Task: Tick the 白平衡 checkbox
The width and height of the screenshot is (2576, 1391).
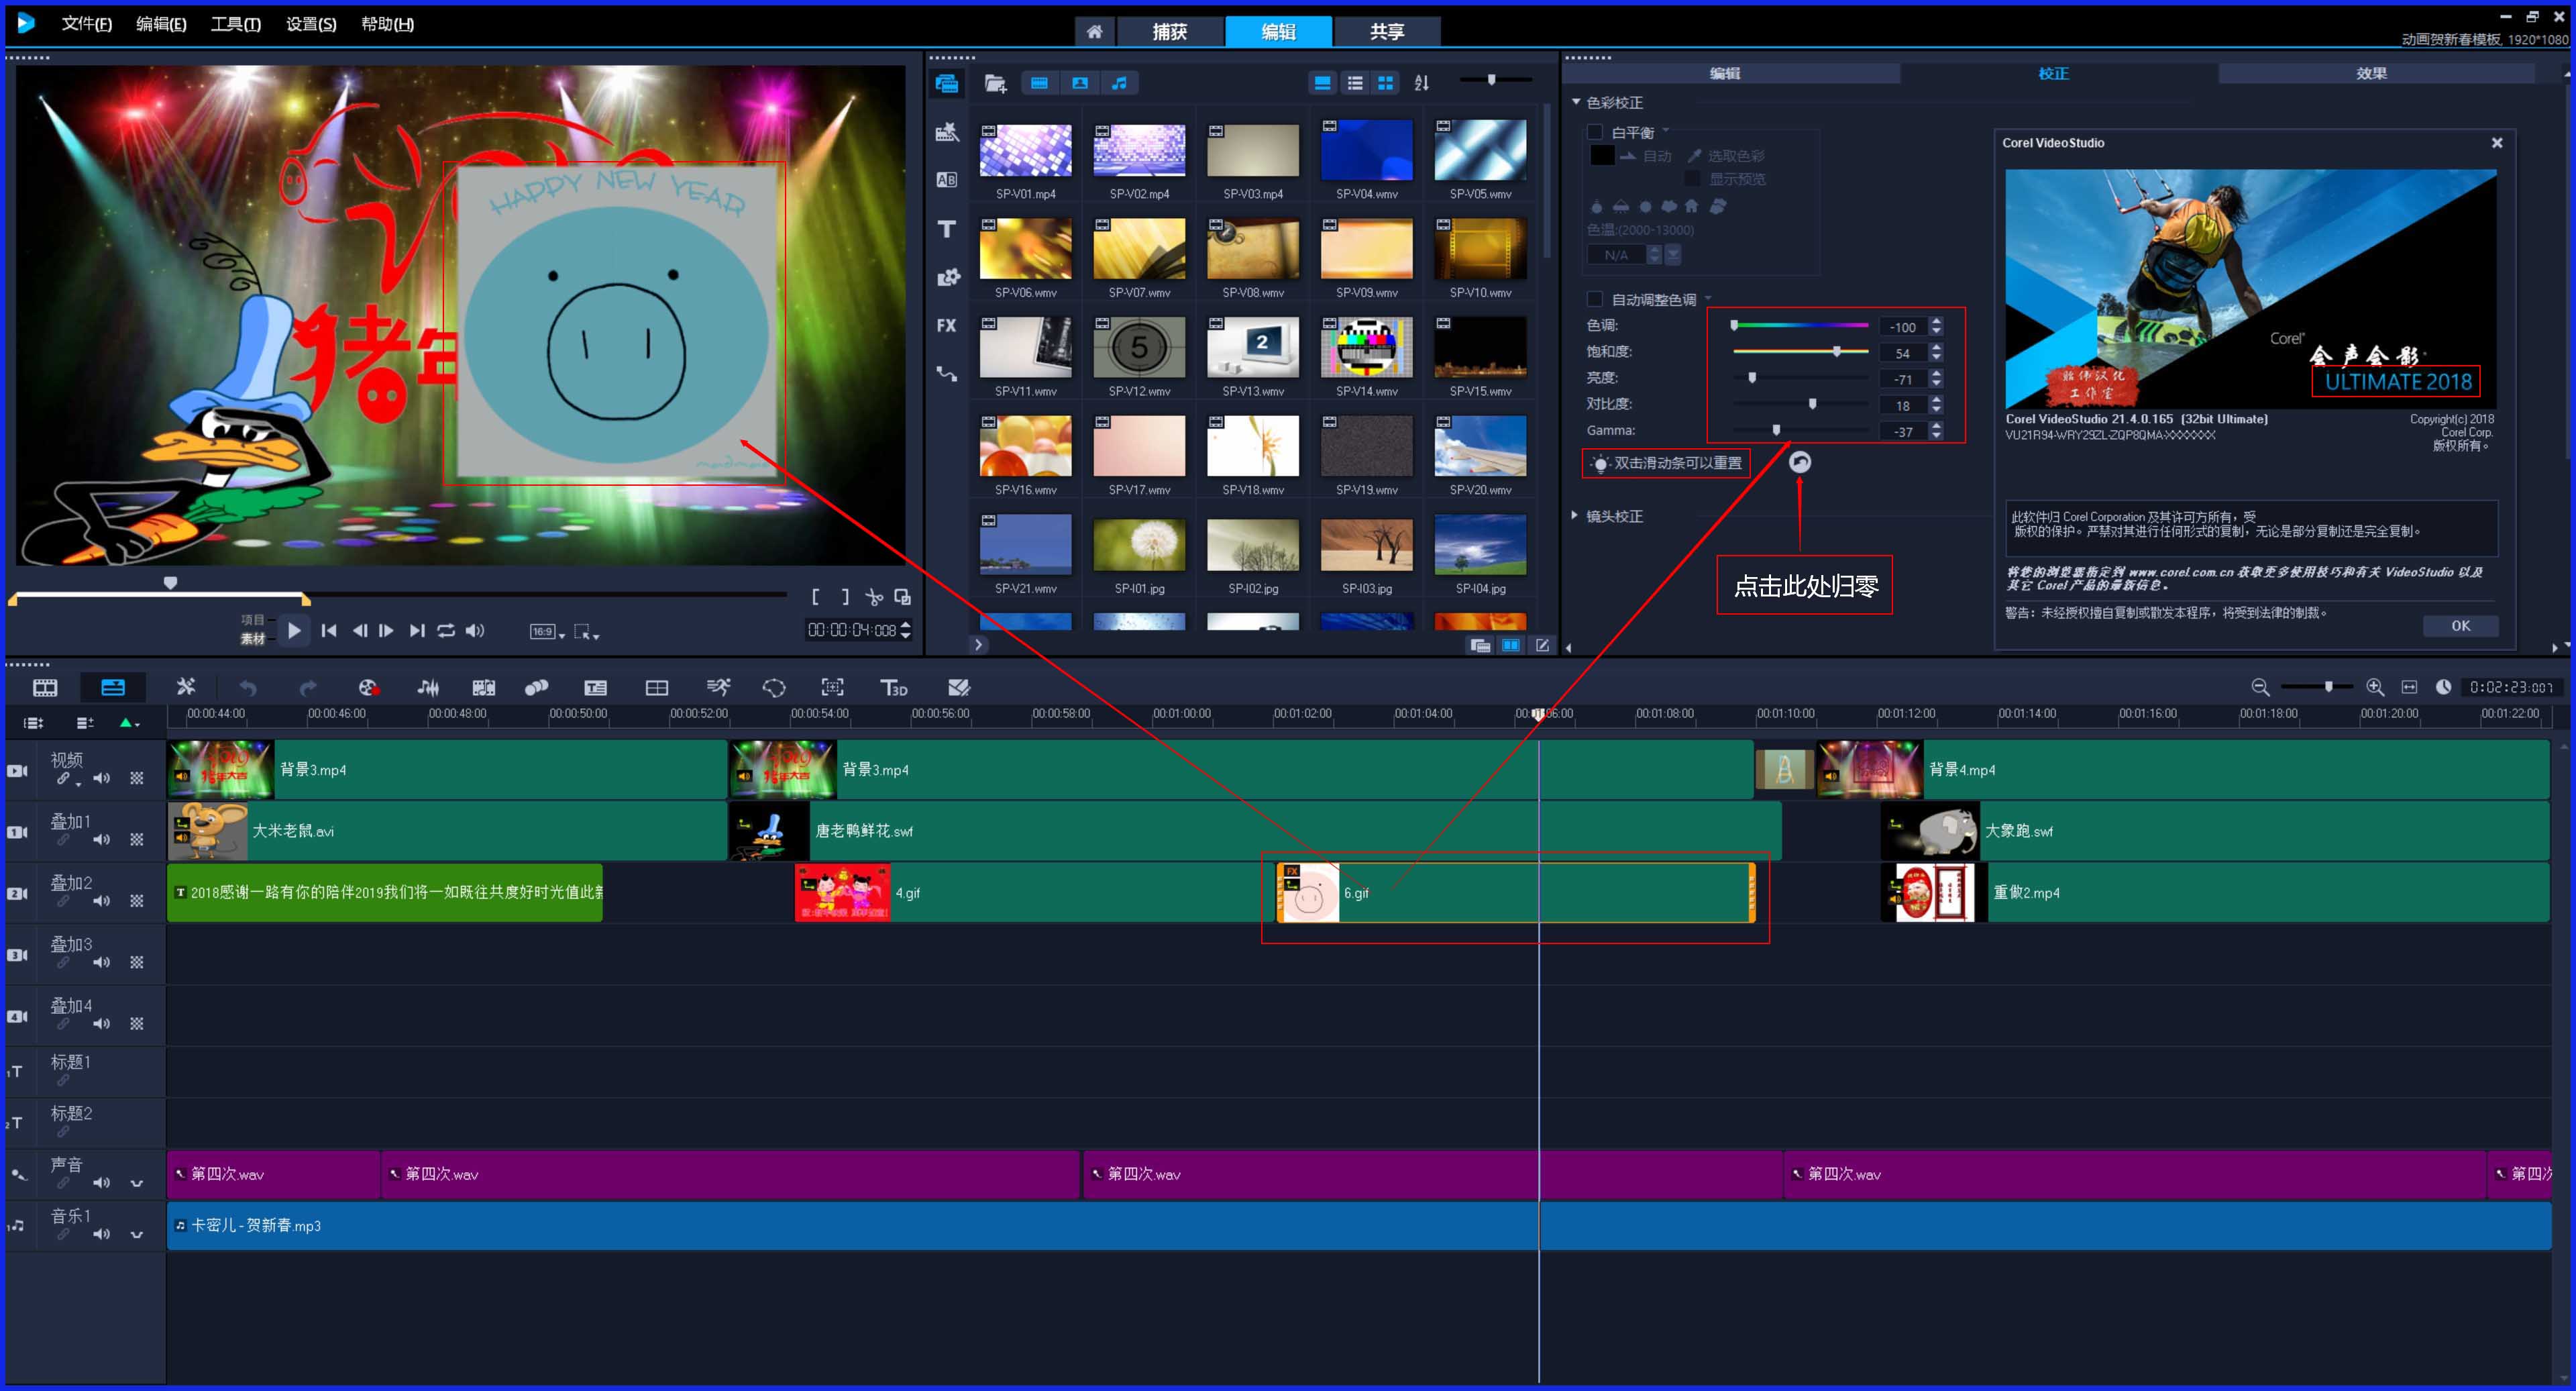Action: pyautogui.click(x=1595, y=132)
